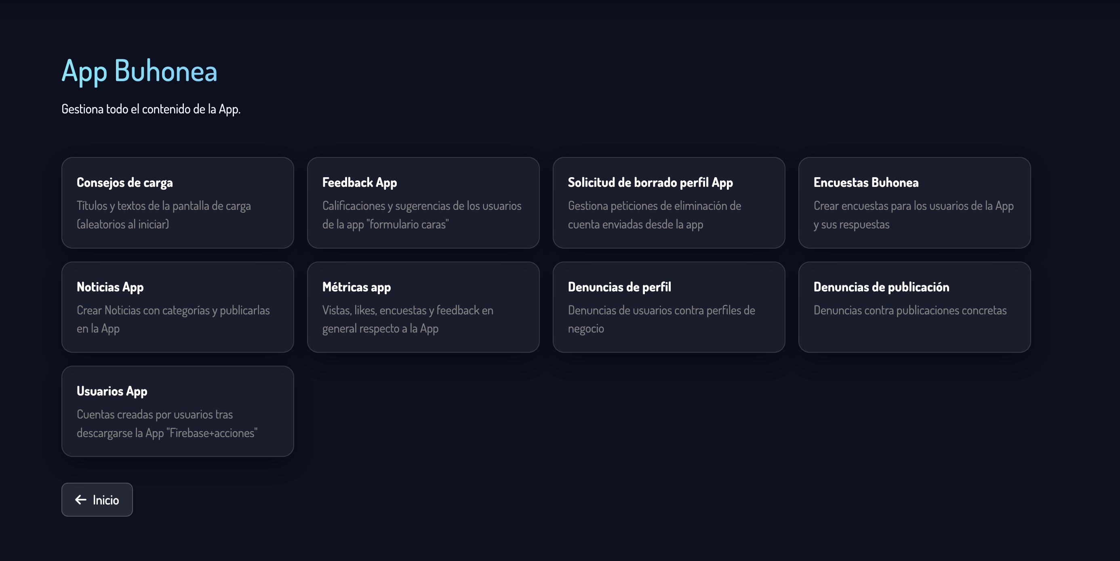Click description 'Calificaciones y sugerencias de los usuarios'
This screenshot has height=561, width=1120.
coord(422,206)
